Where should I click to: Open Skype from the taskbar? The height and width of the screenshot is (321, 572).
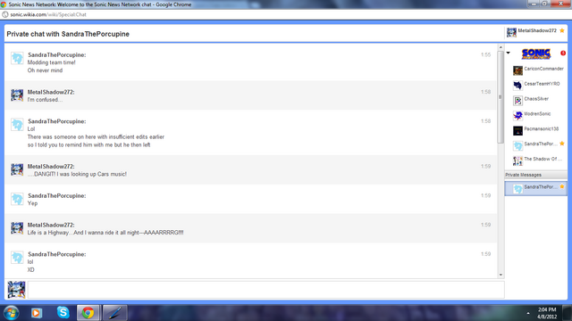[63, 312]
